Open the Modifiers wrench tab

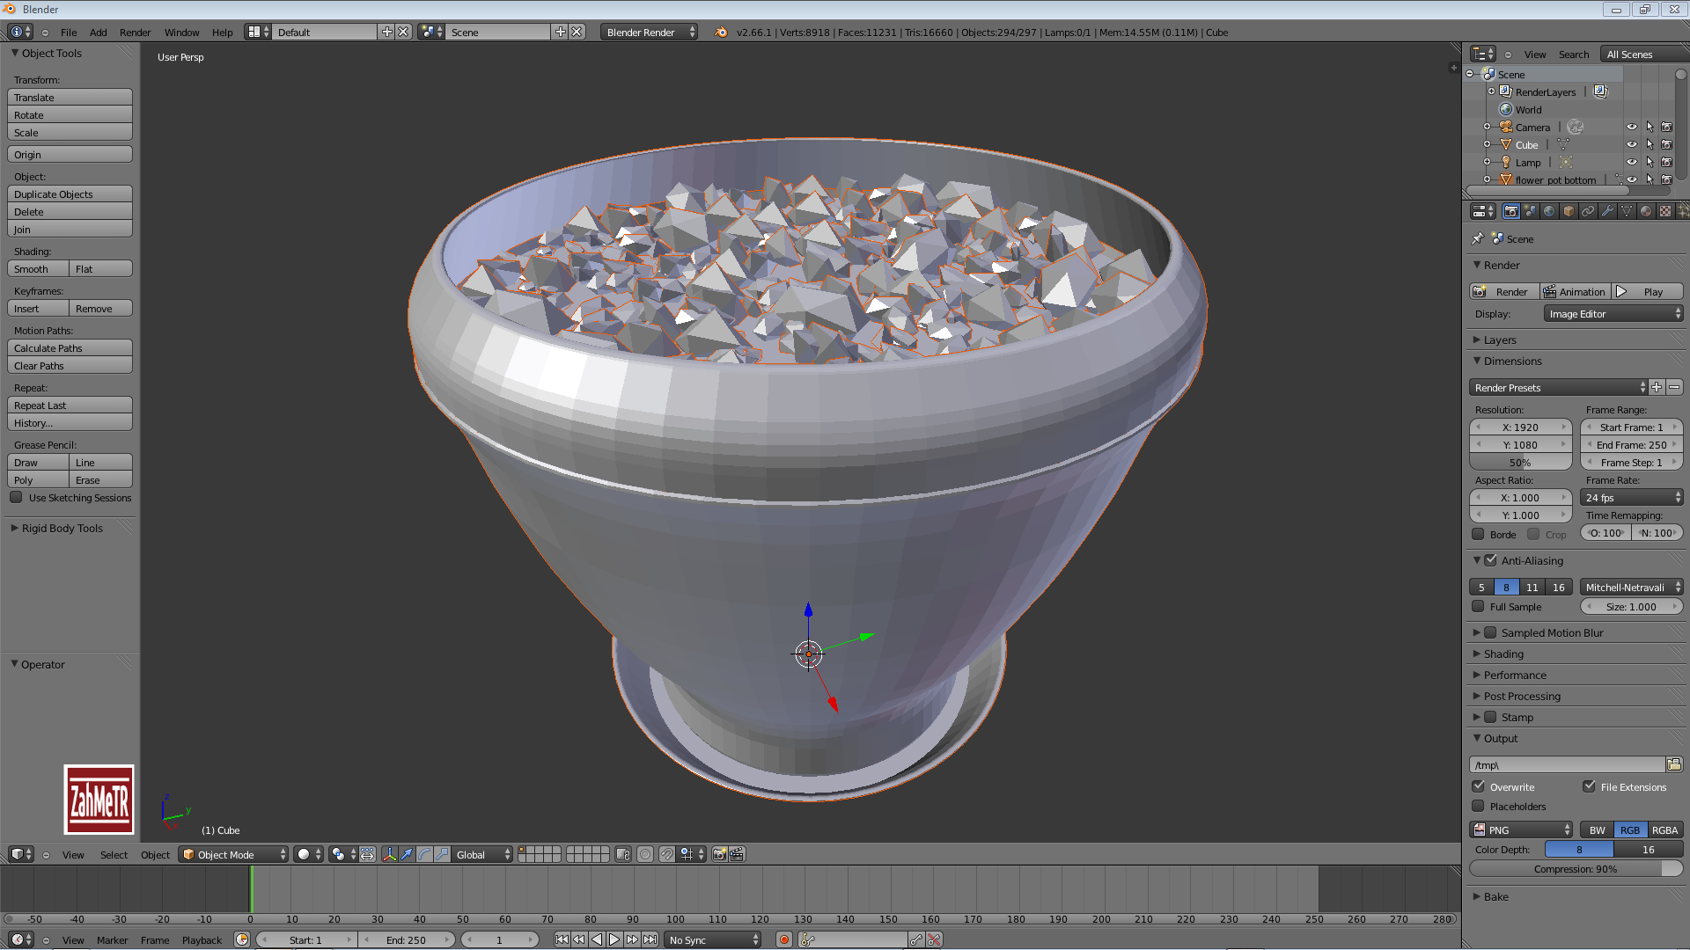coord(1607,211)
